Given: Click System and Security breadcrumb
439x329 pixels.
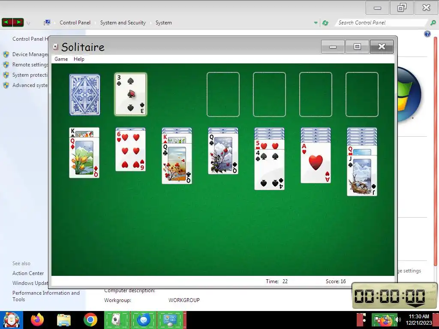Looking at the screenshot, I should point(123,23).
